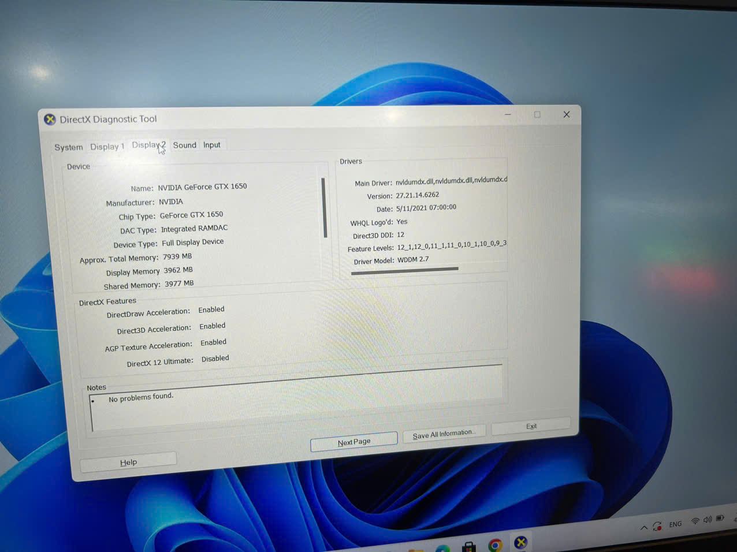
Task: Click Device Type value Full Display Device
Action: 192,243
